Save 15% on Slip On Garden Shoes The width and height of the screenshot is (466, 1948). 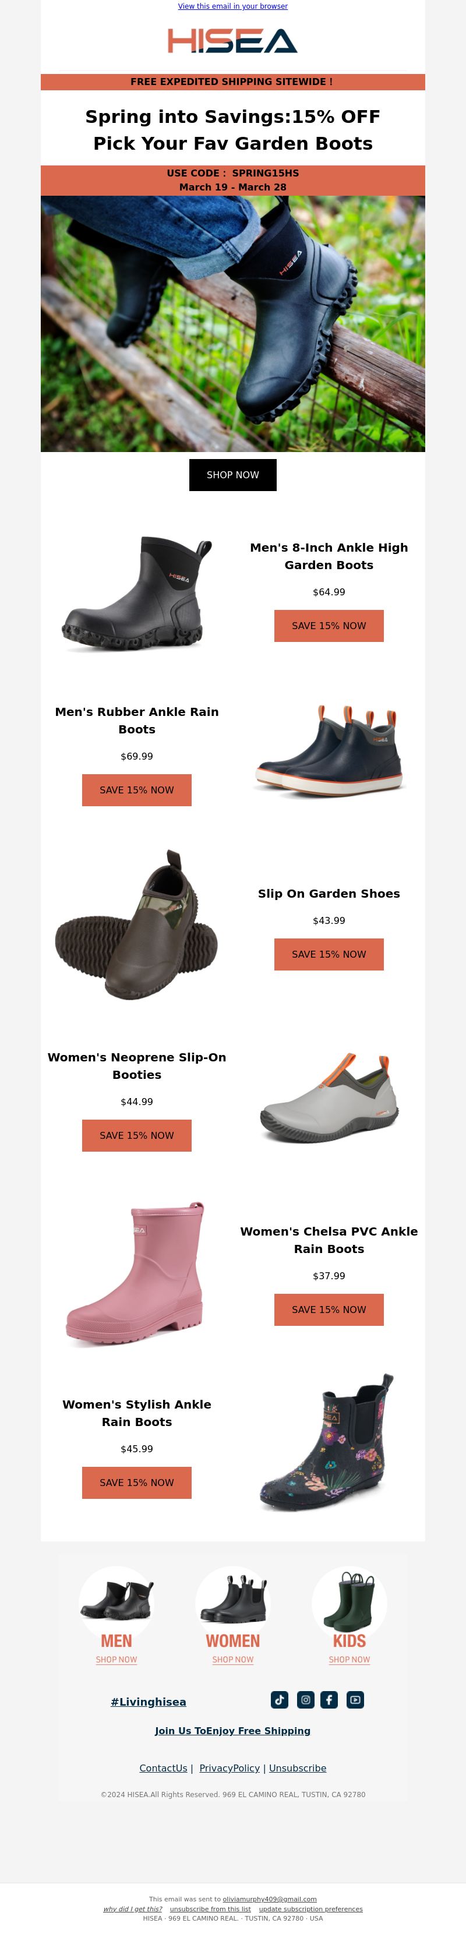[x=329, y=954]
